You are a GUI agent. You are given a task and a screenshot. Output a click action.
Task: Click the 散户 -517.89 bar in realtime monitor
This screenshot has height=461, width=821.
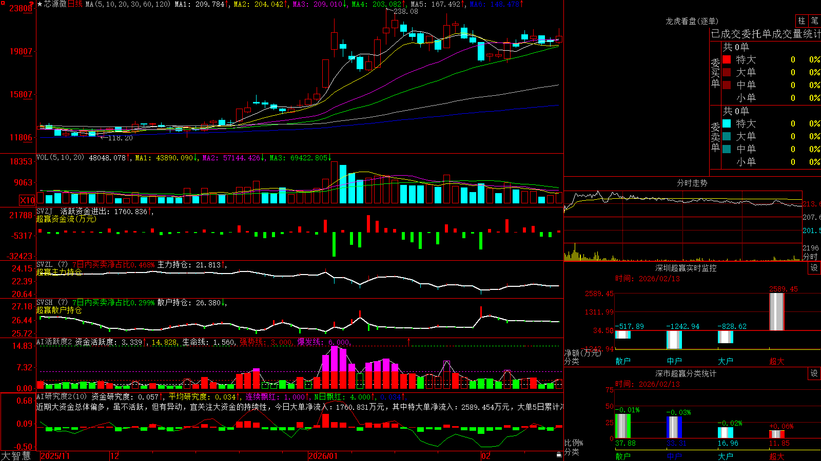point(623,334)
